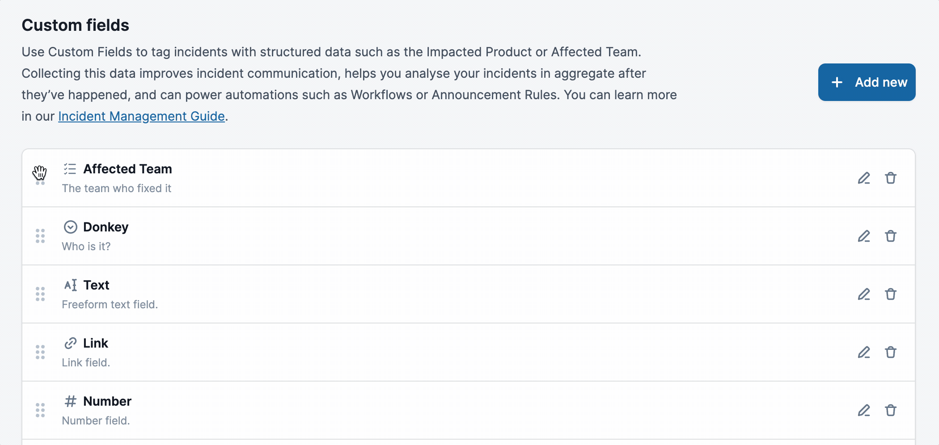Delete the Affected Team field
This screenshot has height=445, width=939.
(891, 178)
